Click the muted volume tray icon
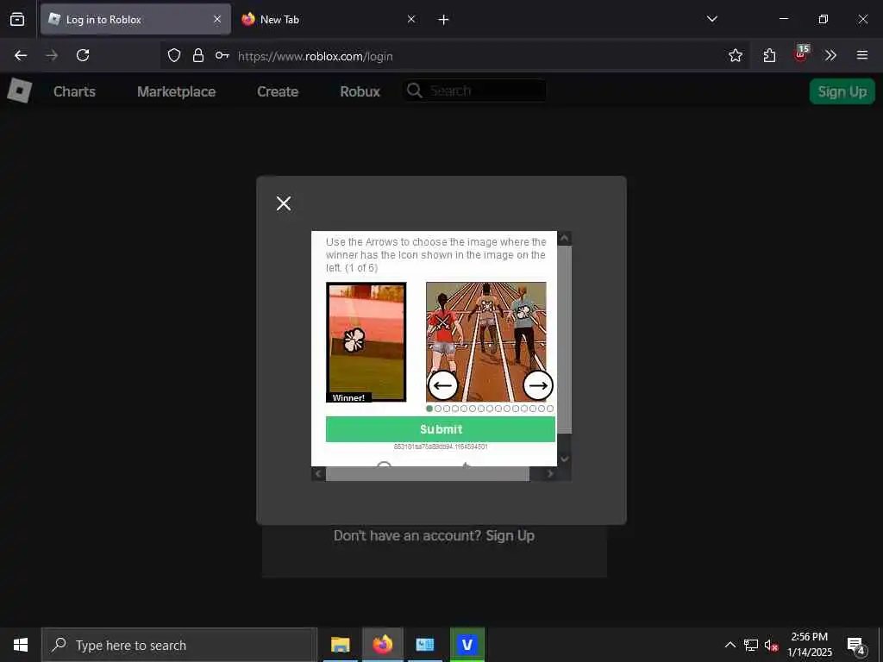The image size is (883, 662). [771, 645]
